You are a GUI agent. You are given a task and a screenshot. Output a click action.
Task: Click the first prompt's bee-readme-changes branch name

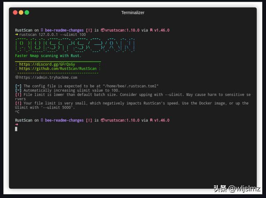coord(64,30)
